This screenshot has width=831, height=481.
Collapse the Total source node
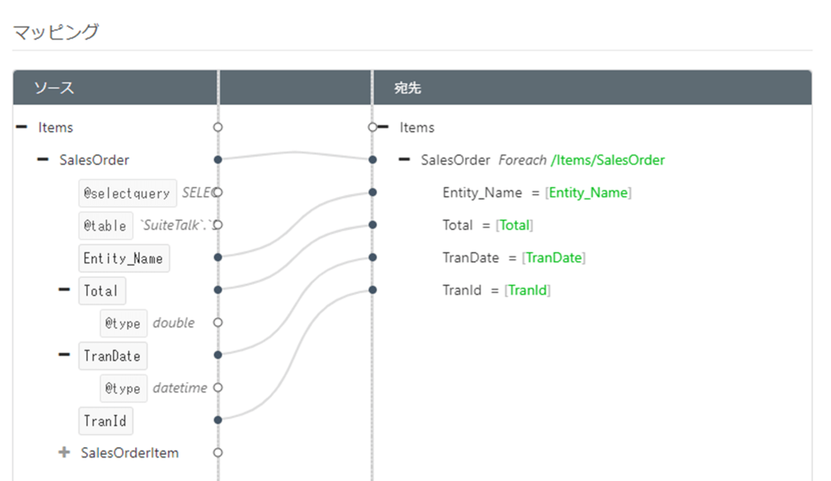click(x=64, y=290)
